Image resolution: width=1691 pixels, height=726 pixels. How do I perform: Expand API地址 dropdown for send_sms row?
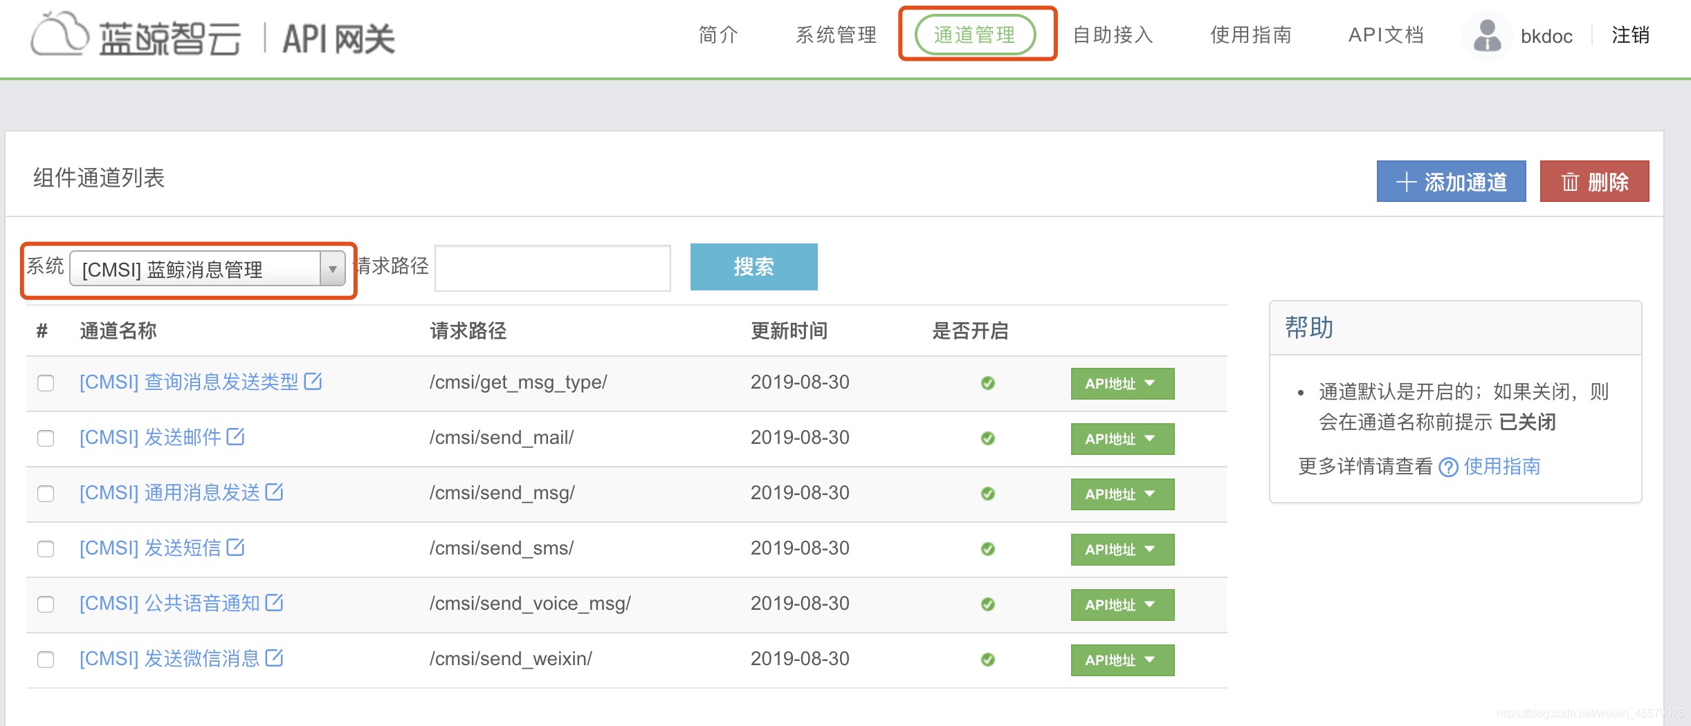(1122, 550)
